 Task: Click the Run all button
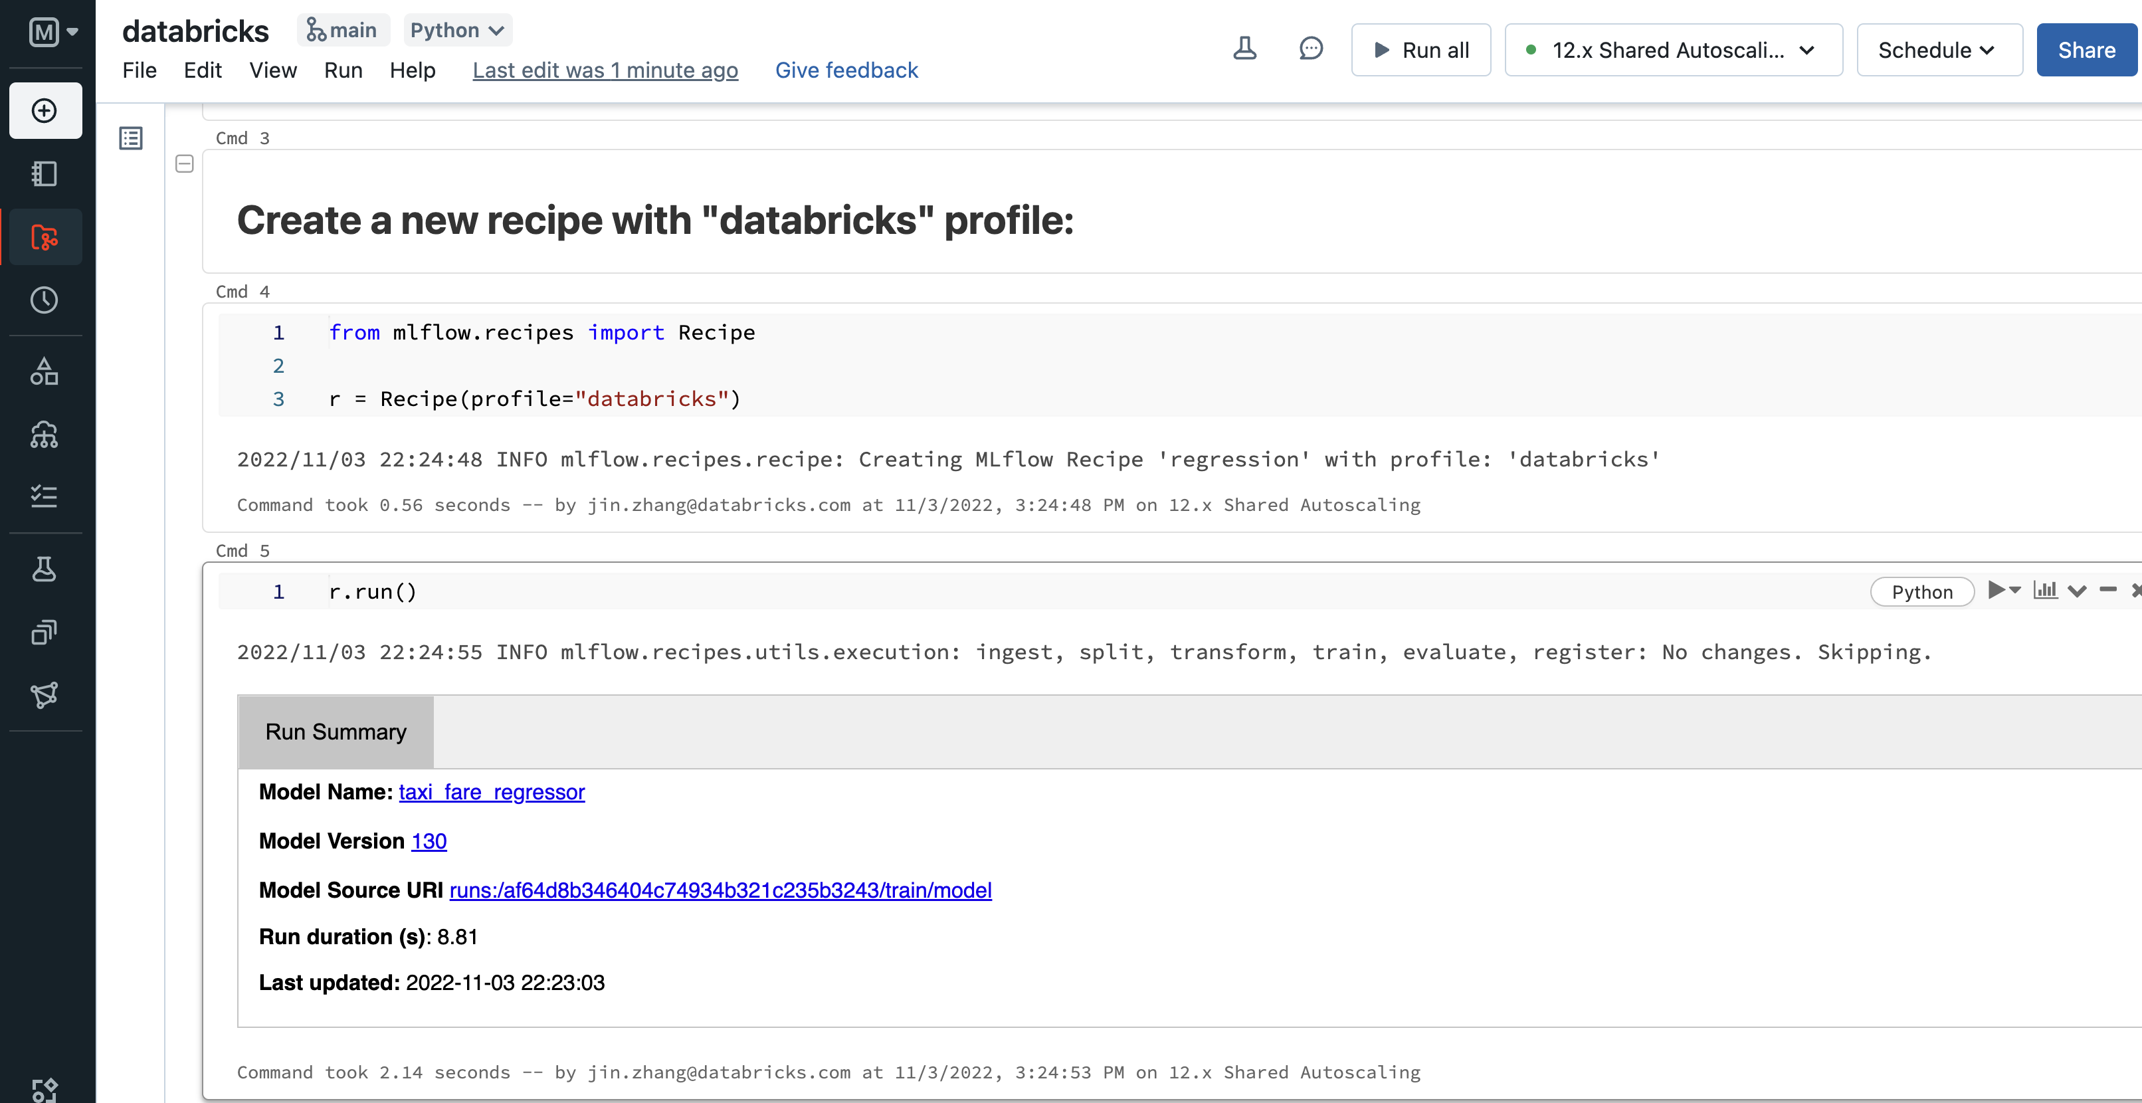click(1420, 50)
